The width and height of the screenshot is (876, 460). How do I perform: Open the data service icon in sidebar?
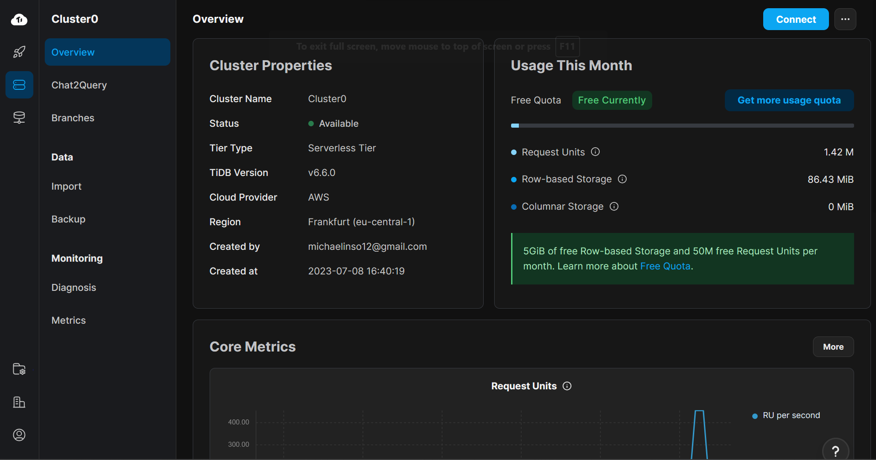(19, 118)
